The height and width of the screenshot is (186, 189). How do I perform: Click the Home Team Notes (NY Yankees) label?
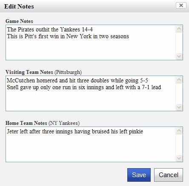tap(43, 123)
